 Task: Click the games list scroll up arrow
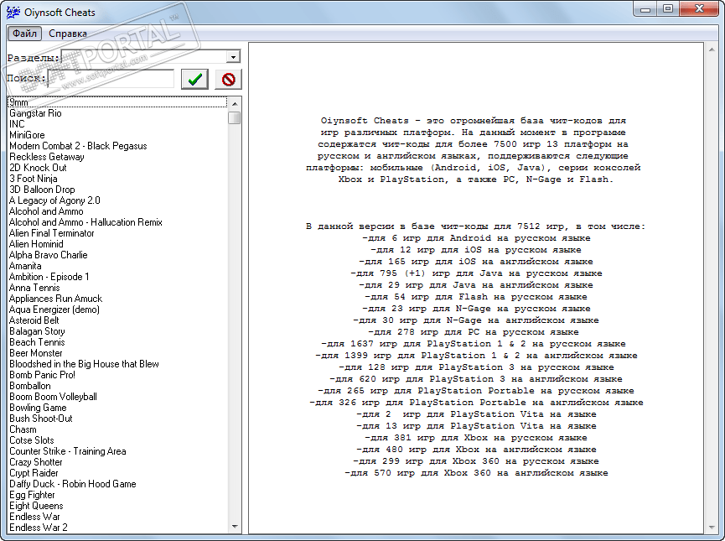click(x=235, y=103)
